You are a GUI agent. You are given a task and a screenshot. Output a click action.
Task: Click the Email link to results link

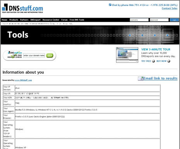point(160,78)
